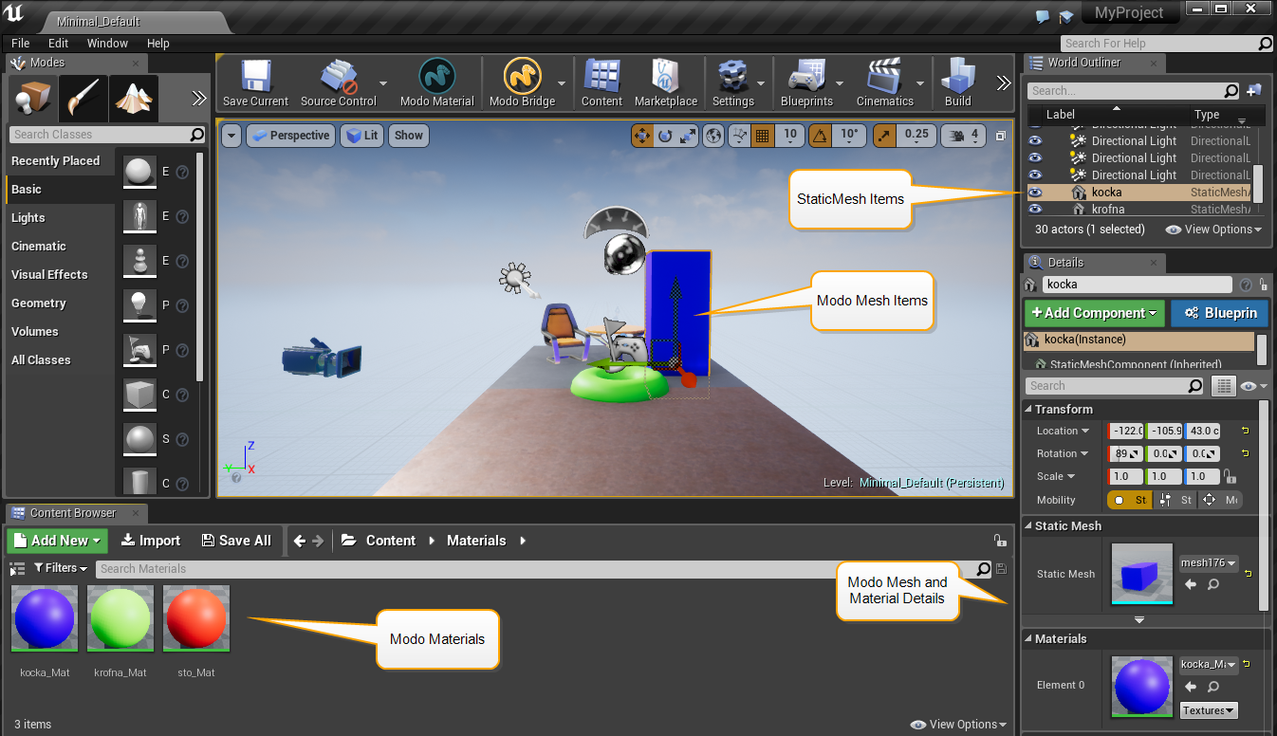Click the Save Current toolbar icon
This screenshot has width=1277, height=736.
pyautogui.click(x=255, y=83)
